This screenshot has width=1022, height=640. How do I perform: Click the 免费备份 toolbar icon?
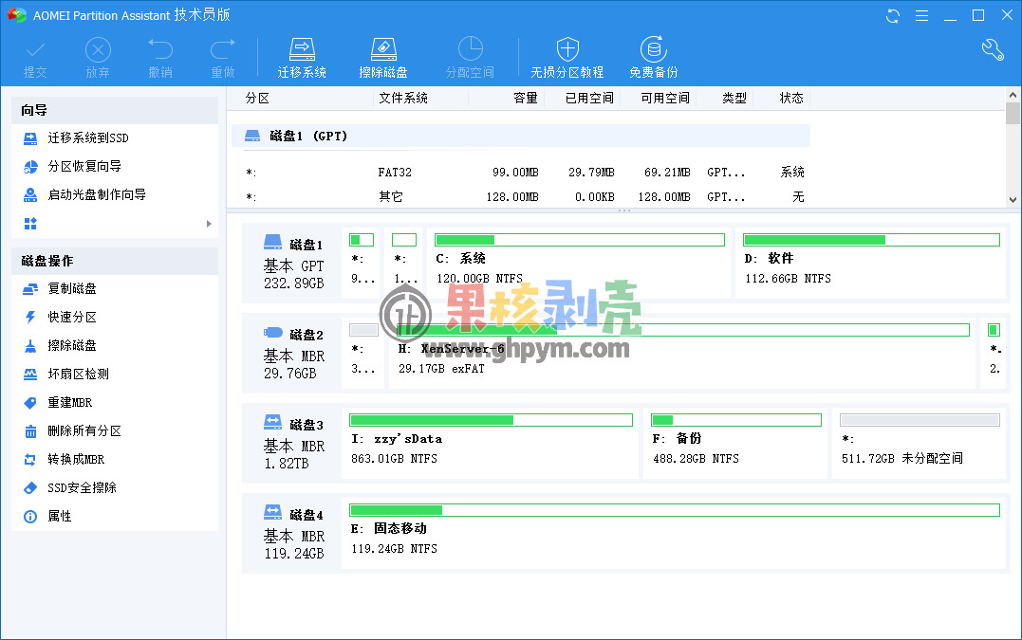(x=653, y=49)
